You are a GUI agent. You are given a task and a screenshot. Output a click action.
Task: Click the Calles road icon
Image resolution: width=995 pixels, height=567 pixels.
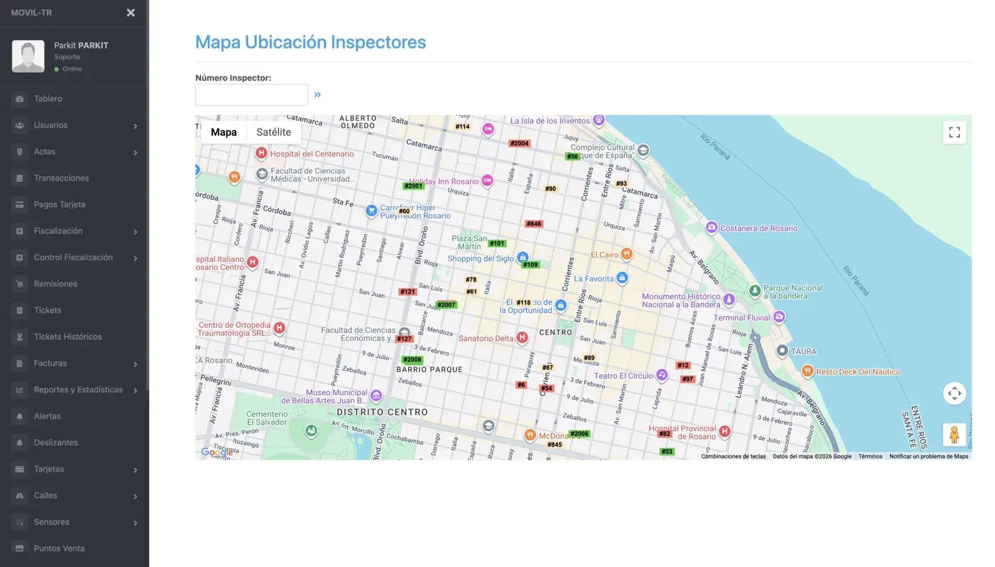click(x=19, y=496)
